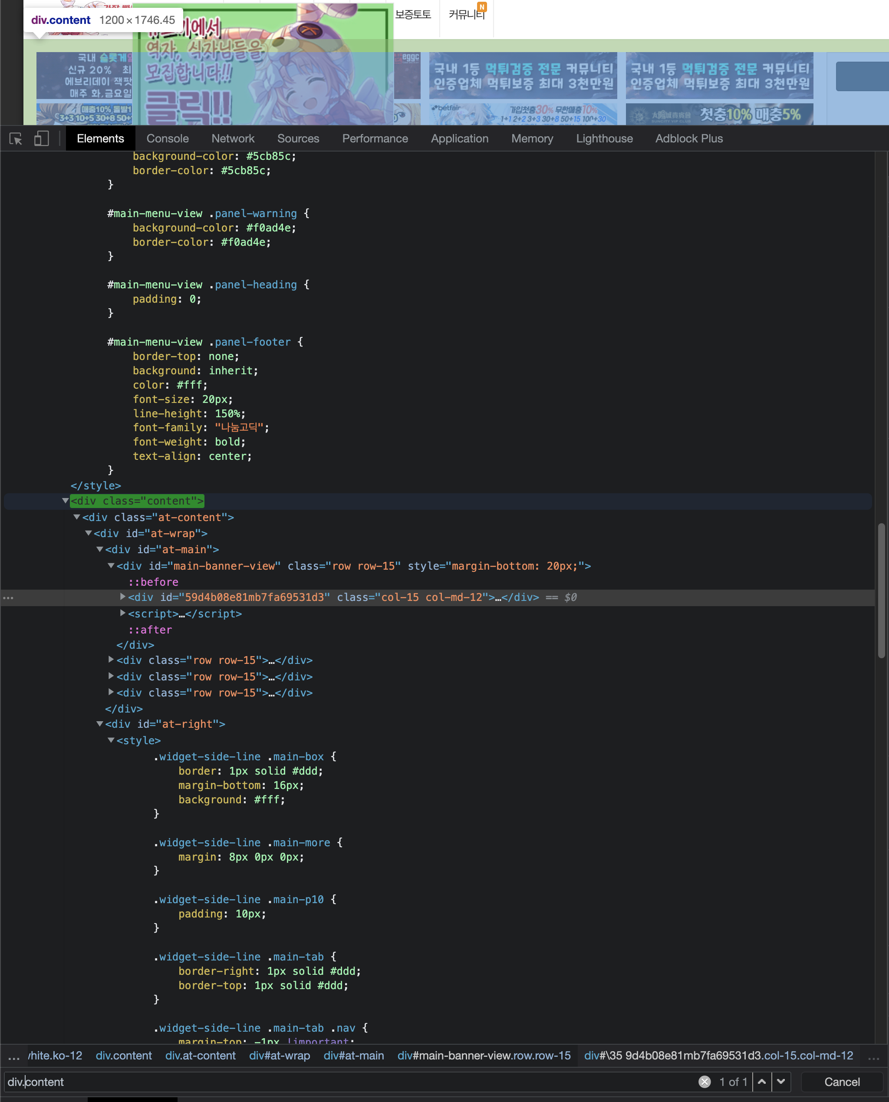Select the Memory tab
The image size is (889, 1102).
(x=532, y=139)
